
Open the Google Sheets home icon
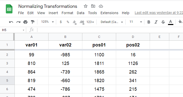[9, 9]
